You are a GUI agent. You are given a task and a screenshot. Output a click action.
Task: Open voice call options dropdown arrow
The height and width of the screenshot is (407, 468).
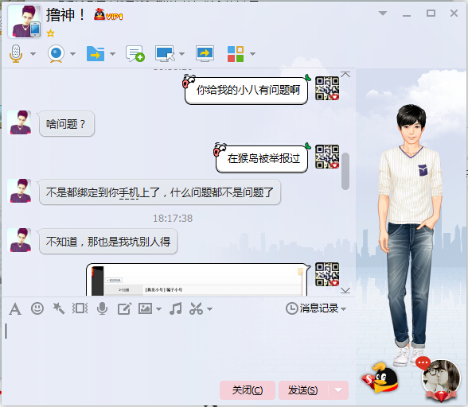33,54
